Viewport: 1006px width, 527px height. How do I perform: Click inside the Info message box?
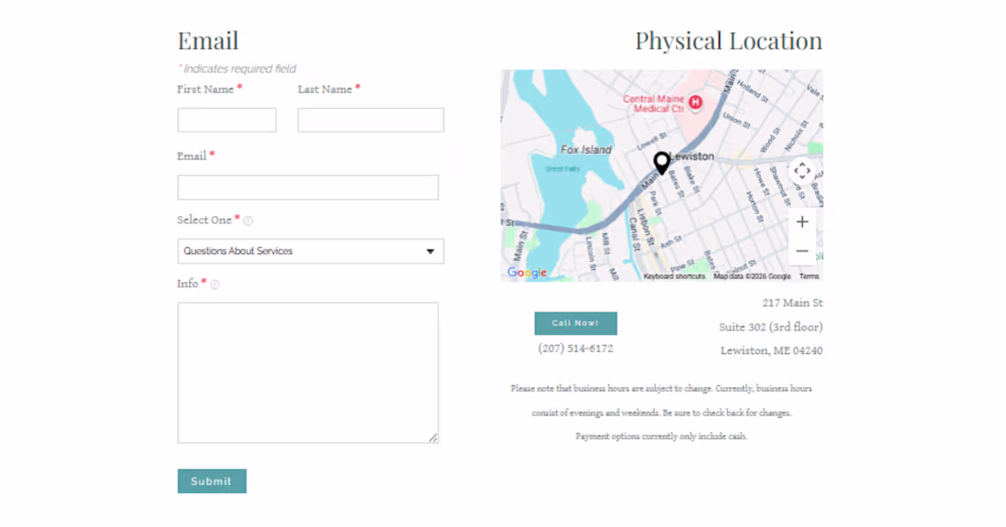click(308, 371)
